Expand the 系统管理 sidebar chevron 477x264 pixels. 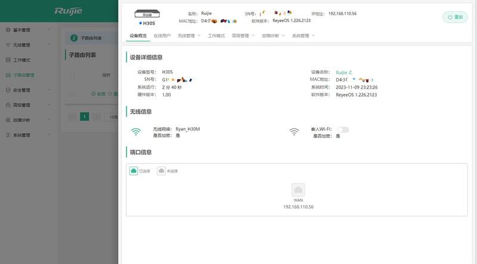(49, 135)
